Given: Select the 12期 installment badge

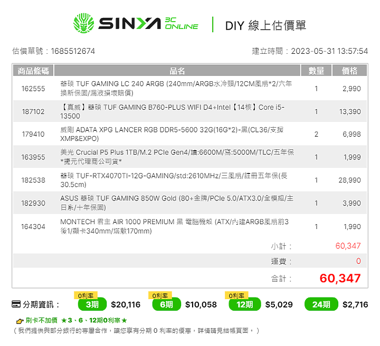Looking at the screenshot, I should click(245, 304).
